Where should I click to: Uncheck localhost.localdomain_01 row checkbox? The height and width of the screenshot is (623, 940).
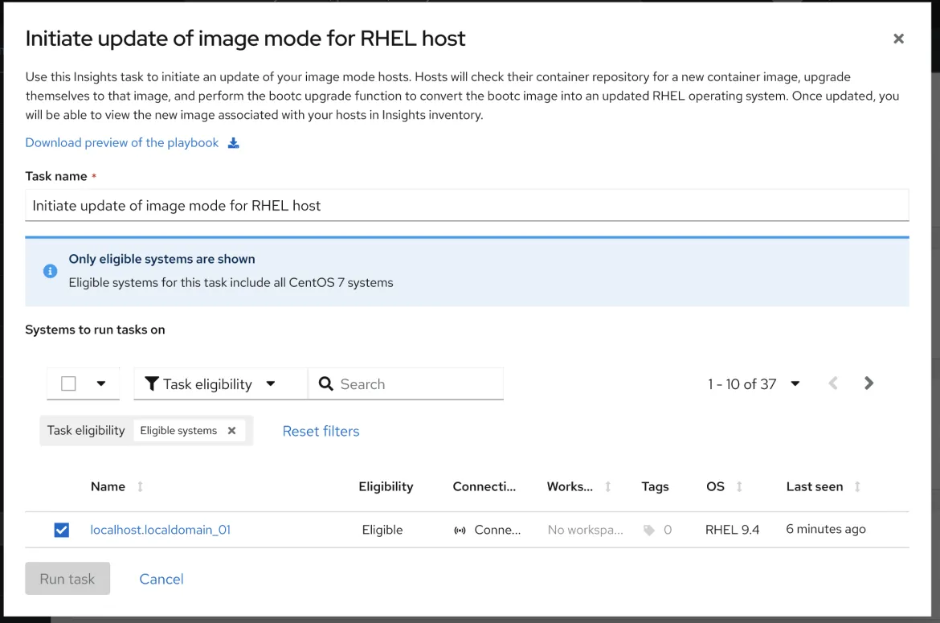62,530
